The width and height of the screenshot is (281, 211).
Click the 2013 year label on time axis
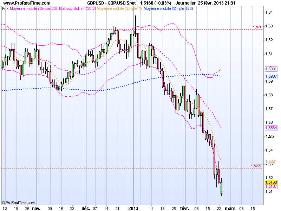click(133, 209)
